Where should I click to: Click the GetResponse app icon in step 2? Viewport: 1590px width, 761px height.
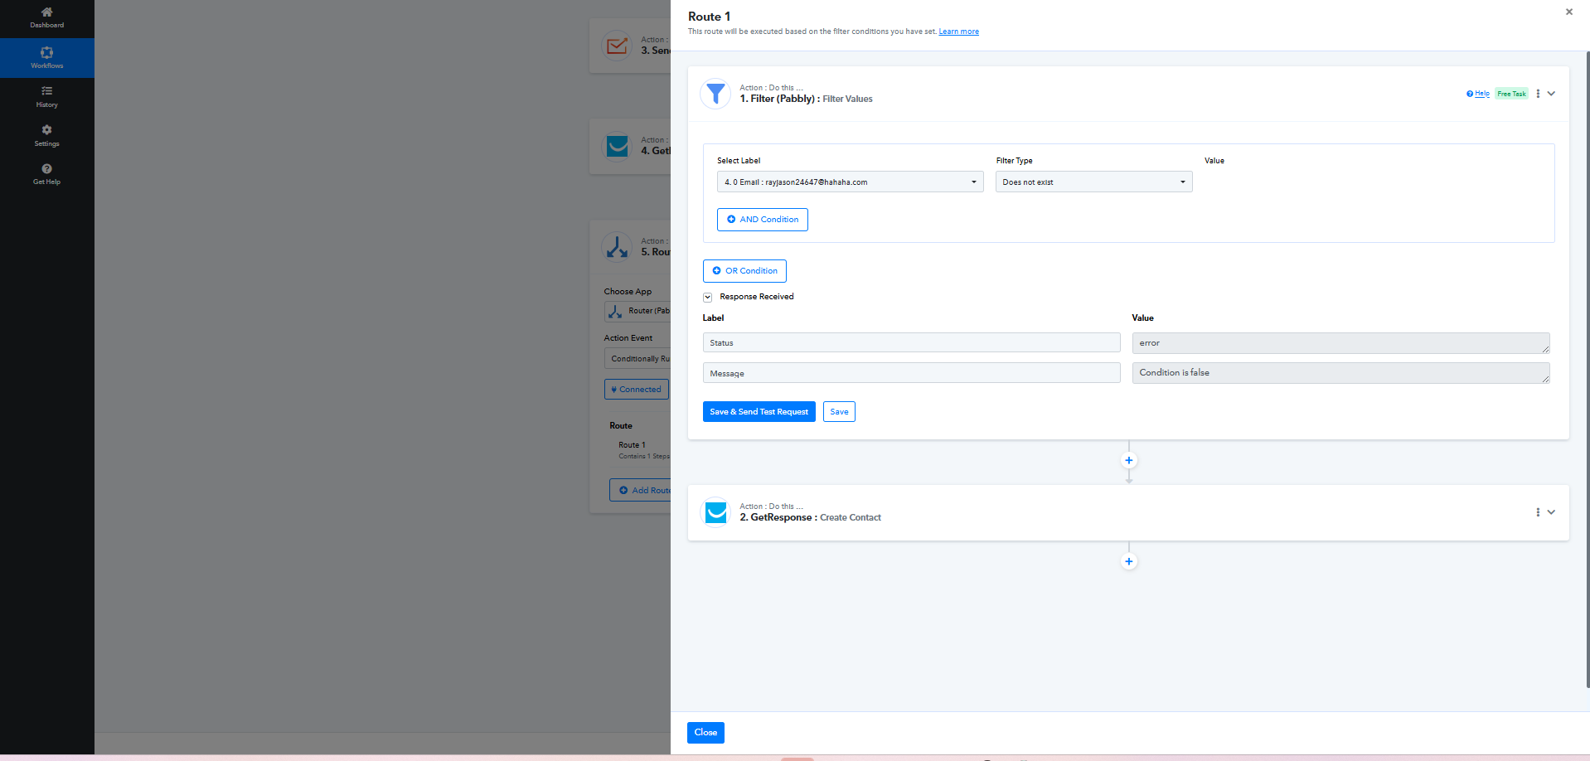click(715, 512)
